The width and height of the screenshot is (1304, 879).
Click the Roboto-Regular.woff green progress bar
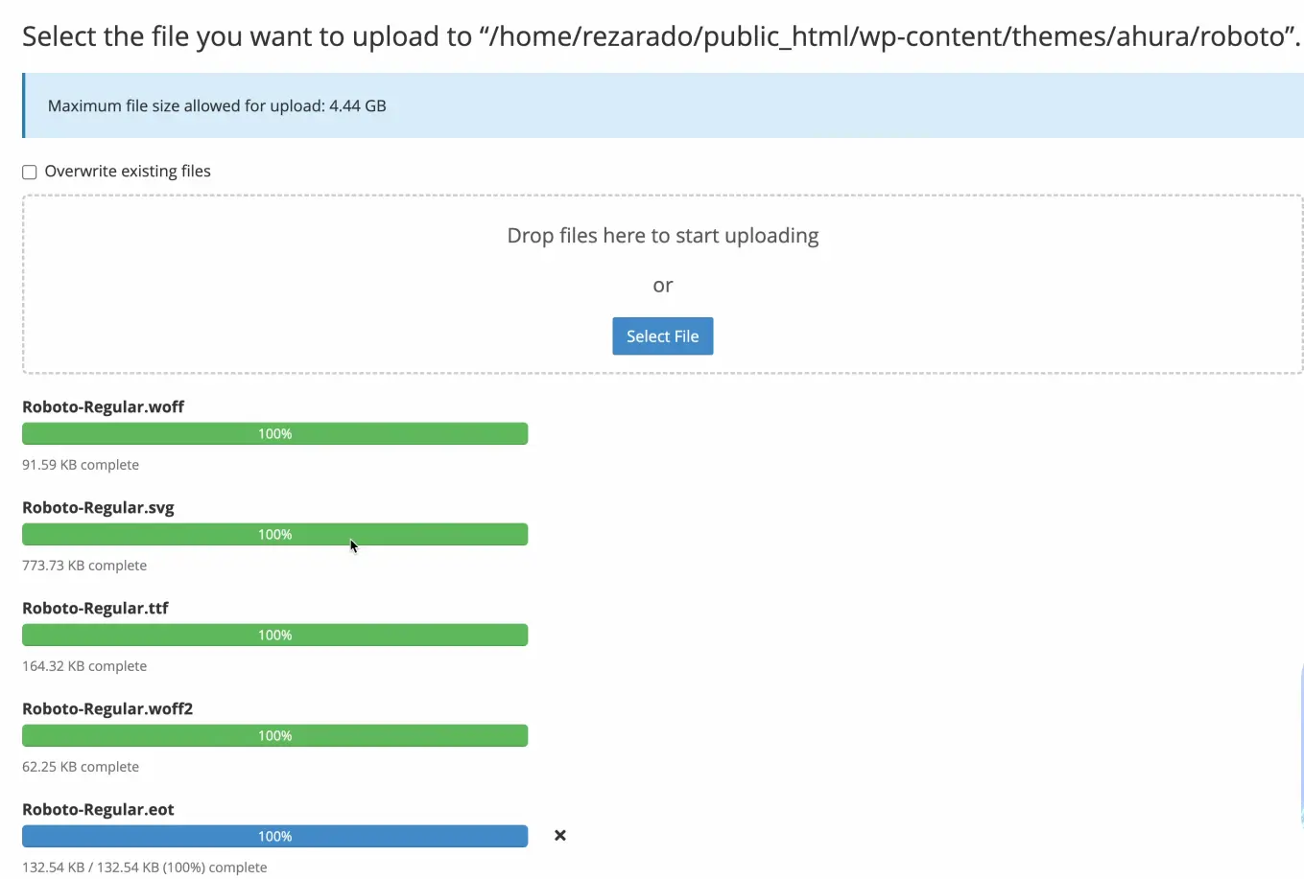274,434
